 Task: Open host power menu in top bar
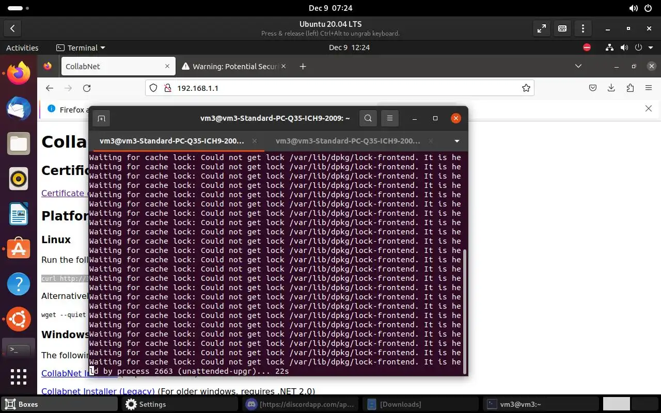[648, 8]
